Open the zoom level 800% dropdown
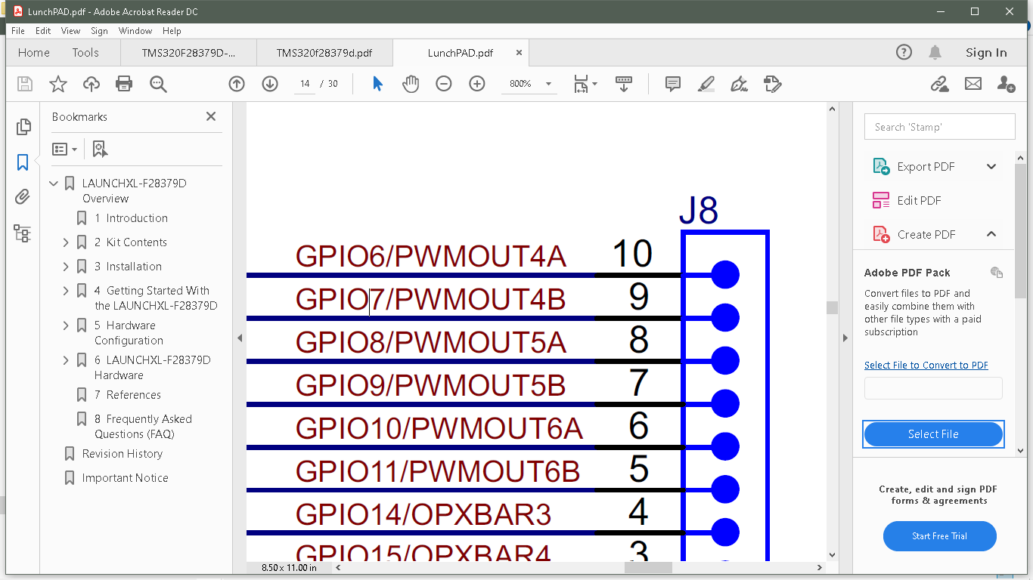Screen dimensions: 1033x580 tap(549, 84)
